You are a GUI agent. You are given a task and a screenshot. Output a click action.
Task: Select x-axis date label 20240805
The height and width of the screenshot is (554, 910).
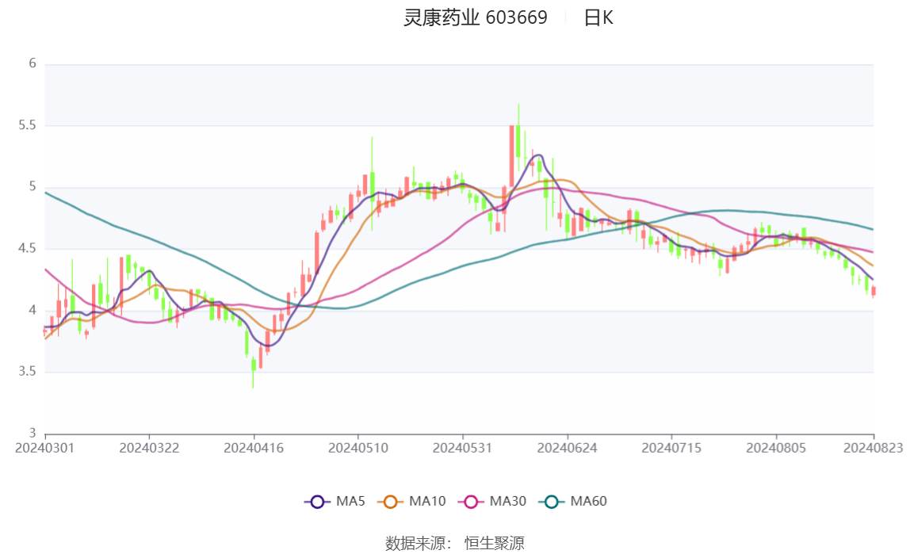(776, 448)
